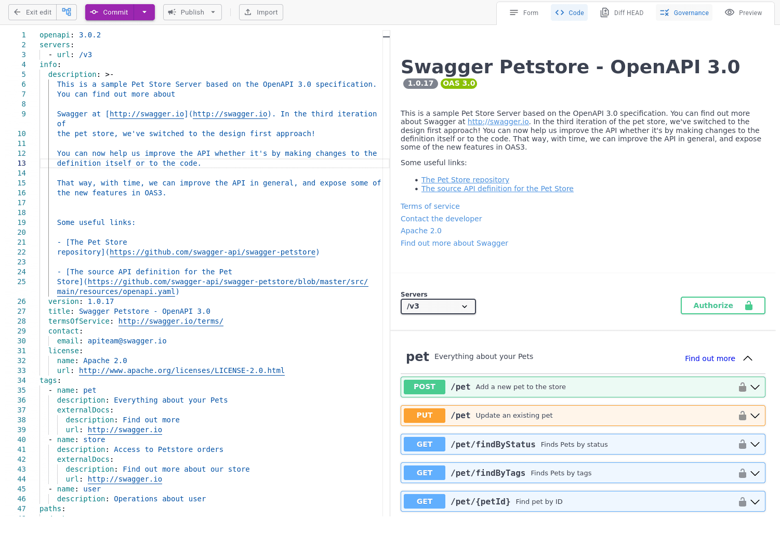Open the tree structure view icon
Screen dimensions: 780x533
coord(67,12)
